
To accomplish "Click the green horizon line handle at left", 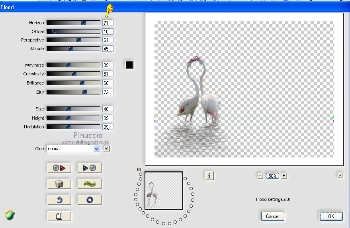I will pos(155,117).
